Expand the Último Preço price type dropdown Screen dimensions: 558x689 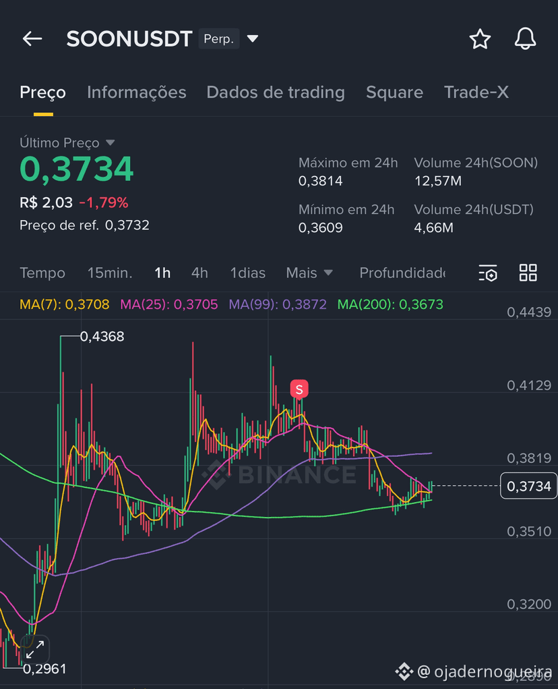(x=111, y=143)
